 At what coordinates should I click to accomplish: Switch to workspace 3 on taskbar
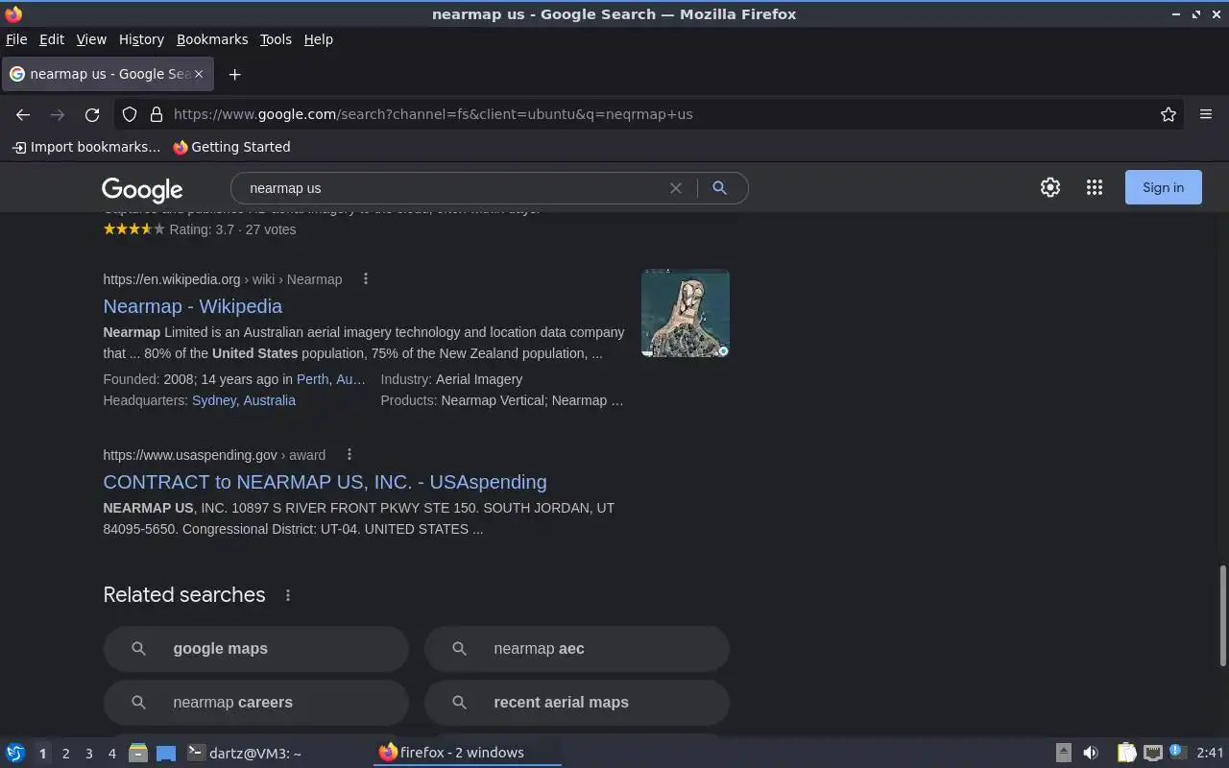pos(88,754)
